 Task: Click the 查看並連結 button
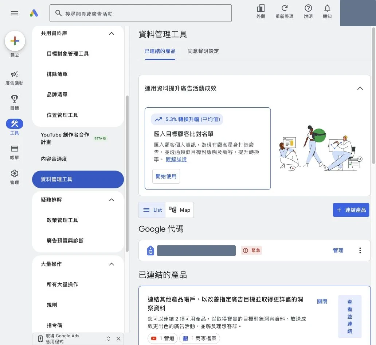point(350,317)
